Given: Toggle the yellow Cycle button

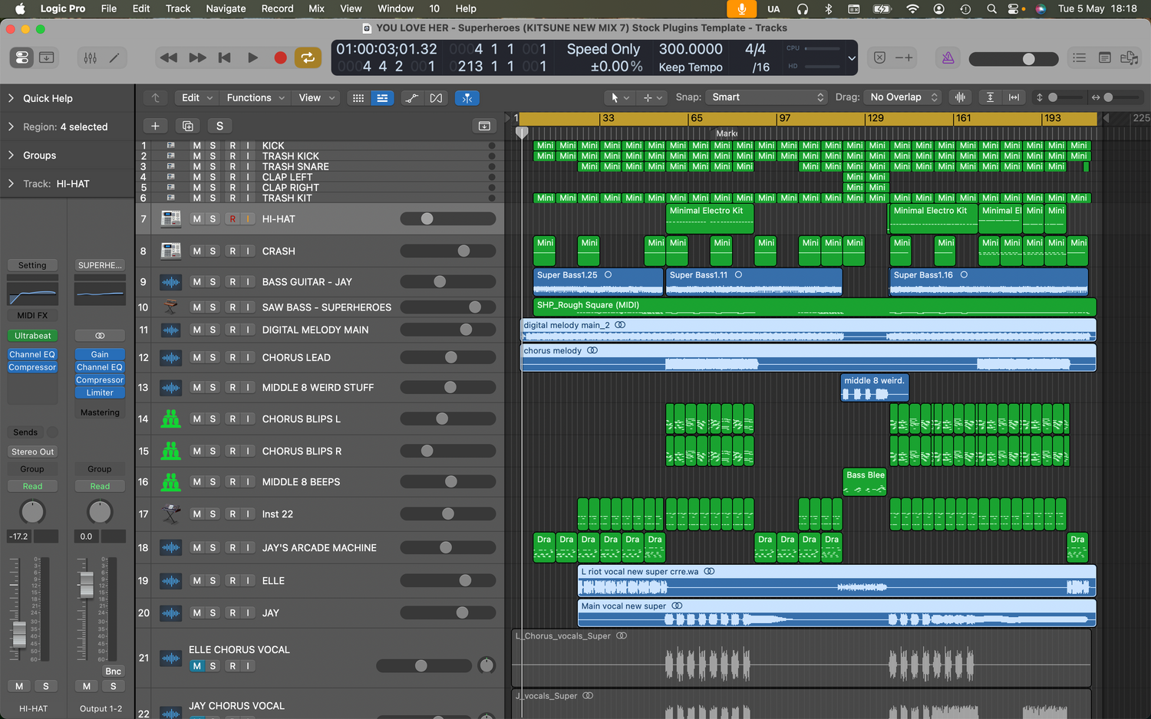Looking at the screenshot, I should click(308, 57).
